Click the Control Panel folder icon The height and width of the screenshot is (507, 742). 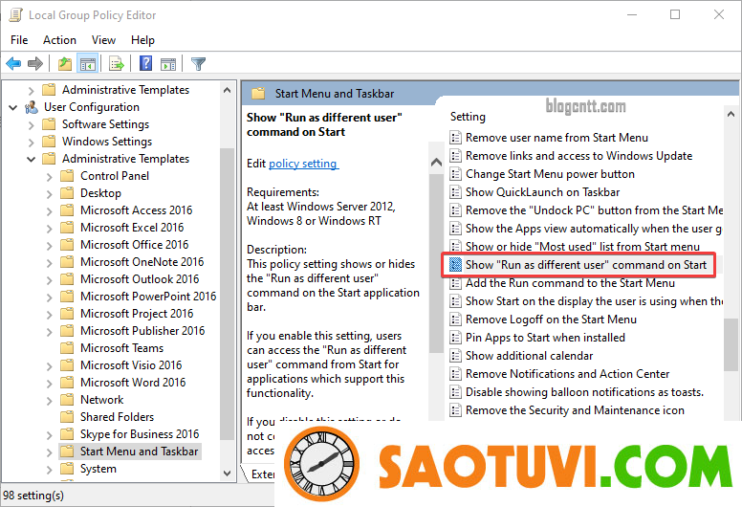coord(67,176)
